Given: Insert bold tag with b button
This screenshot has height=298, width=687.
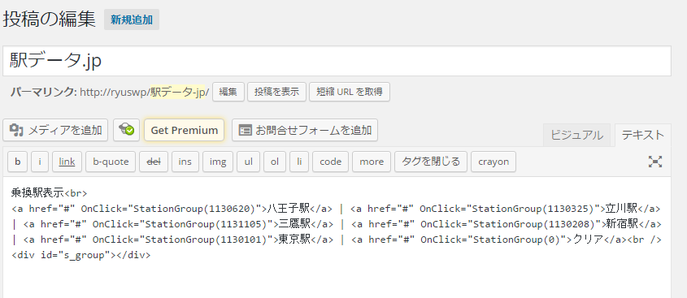Looking at the screenshot, I should [18, 162].
